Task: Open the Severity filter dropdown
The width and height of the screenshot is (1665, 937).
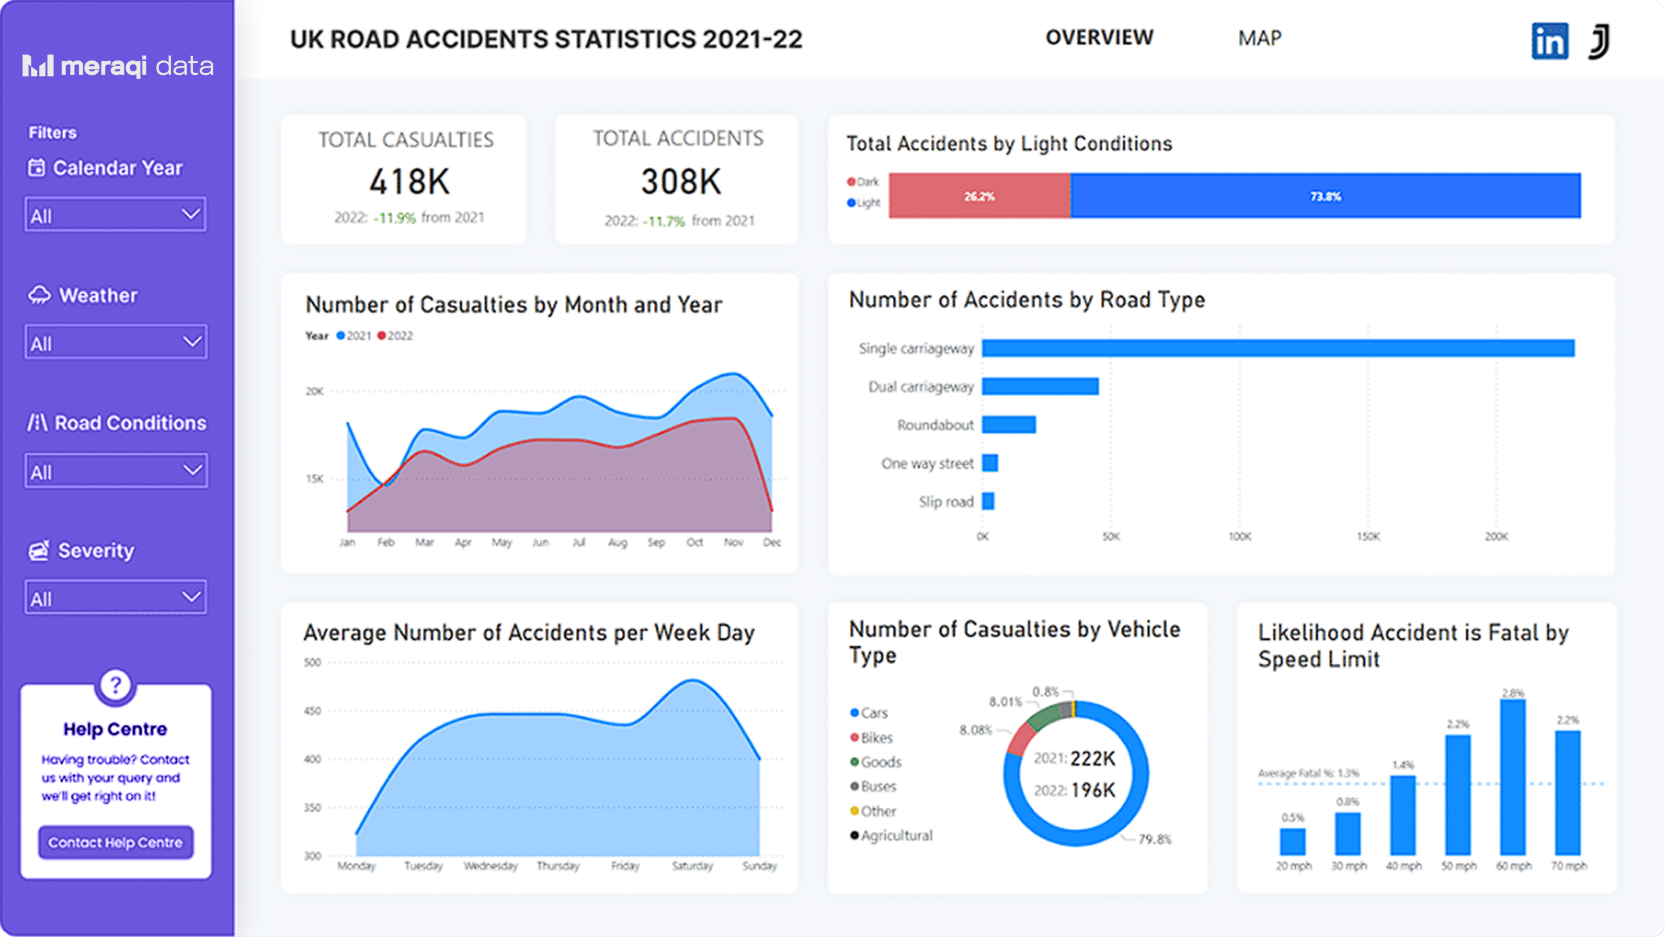Action: [x=116, y=598]
